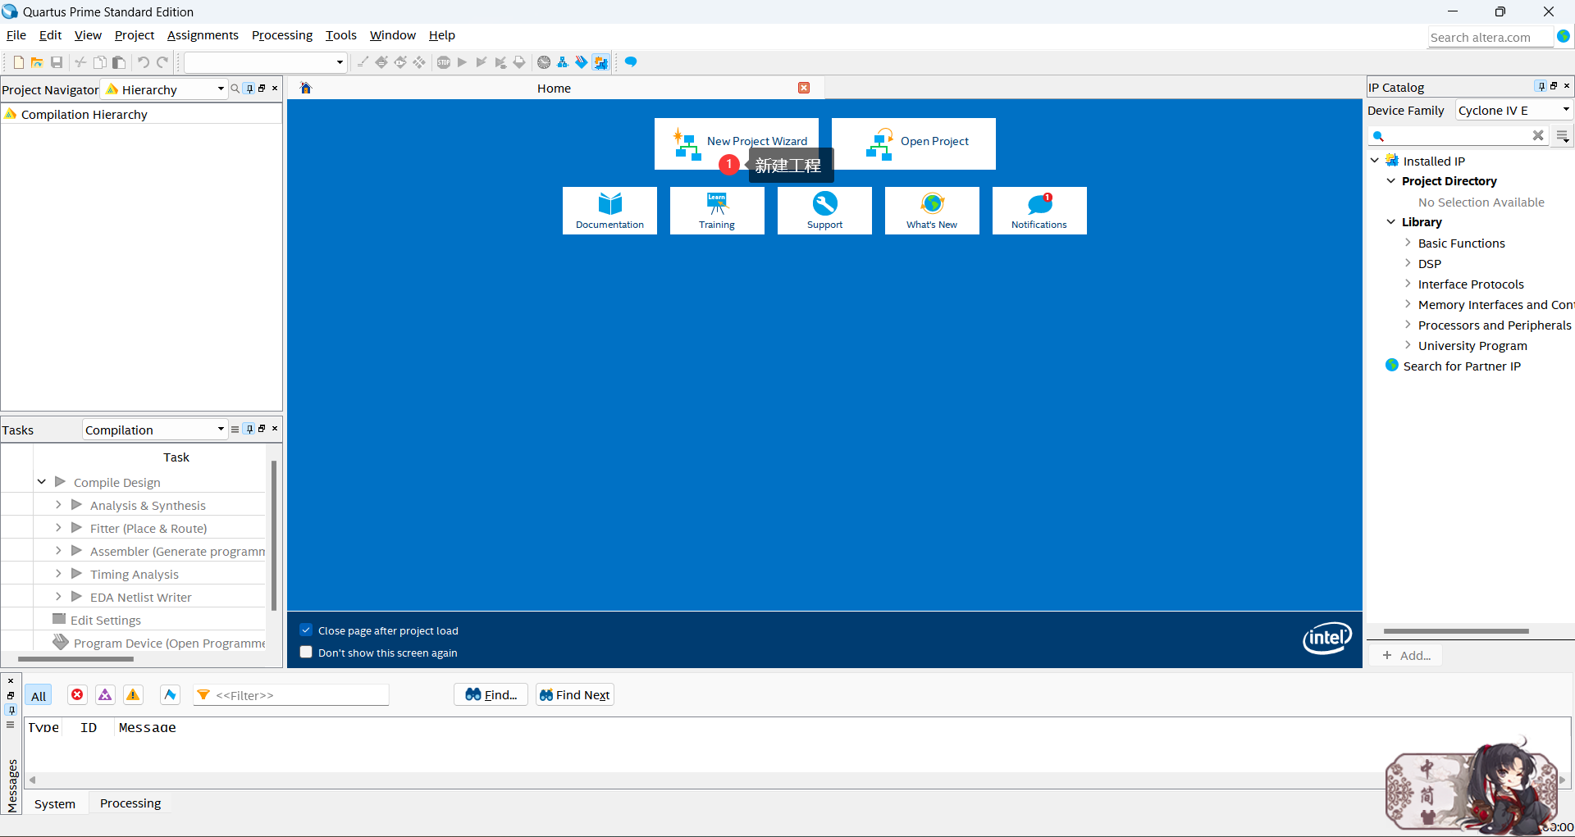Enable 'Don't show this screen again' checkbox

coord(306,653)
